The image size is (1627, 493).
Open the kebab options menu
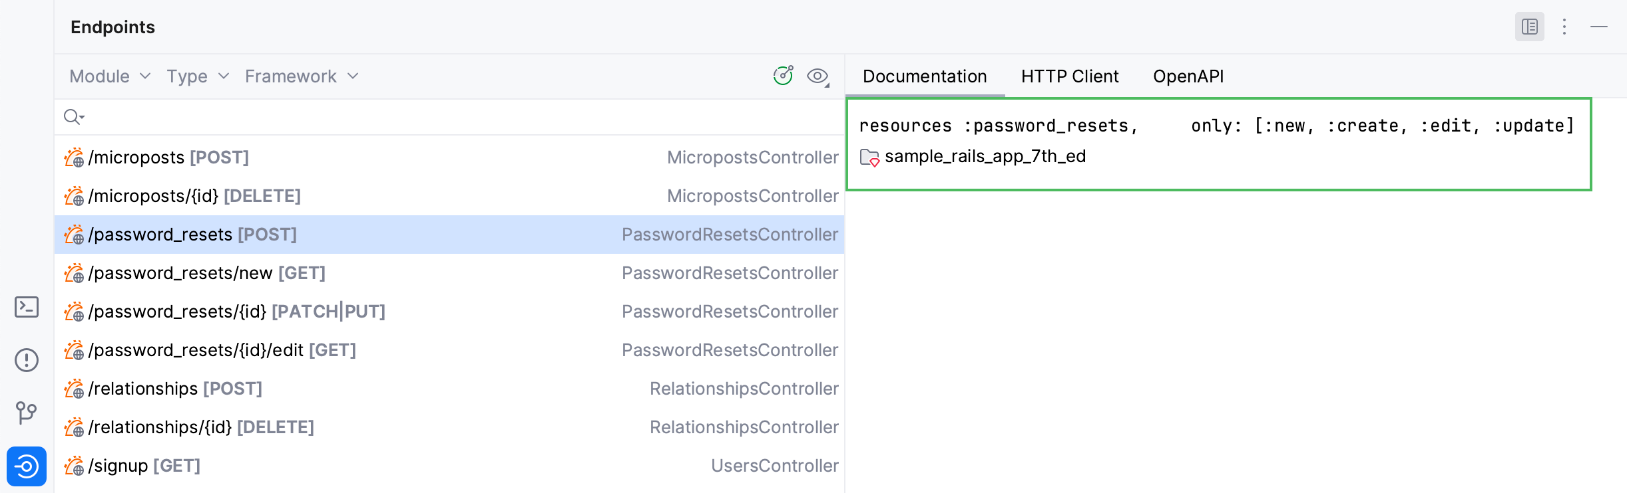1564,27
